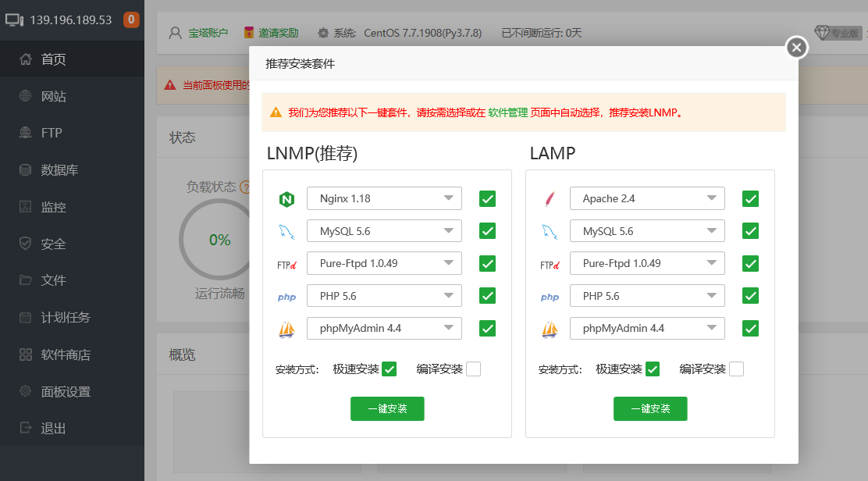
Task: Open 网站 in the sidebar menu
Action: pos(72,96)
